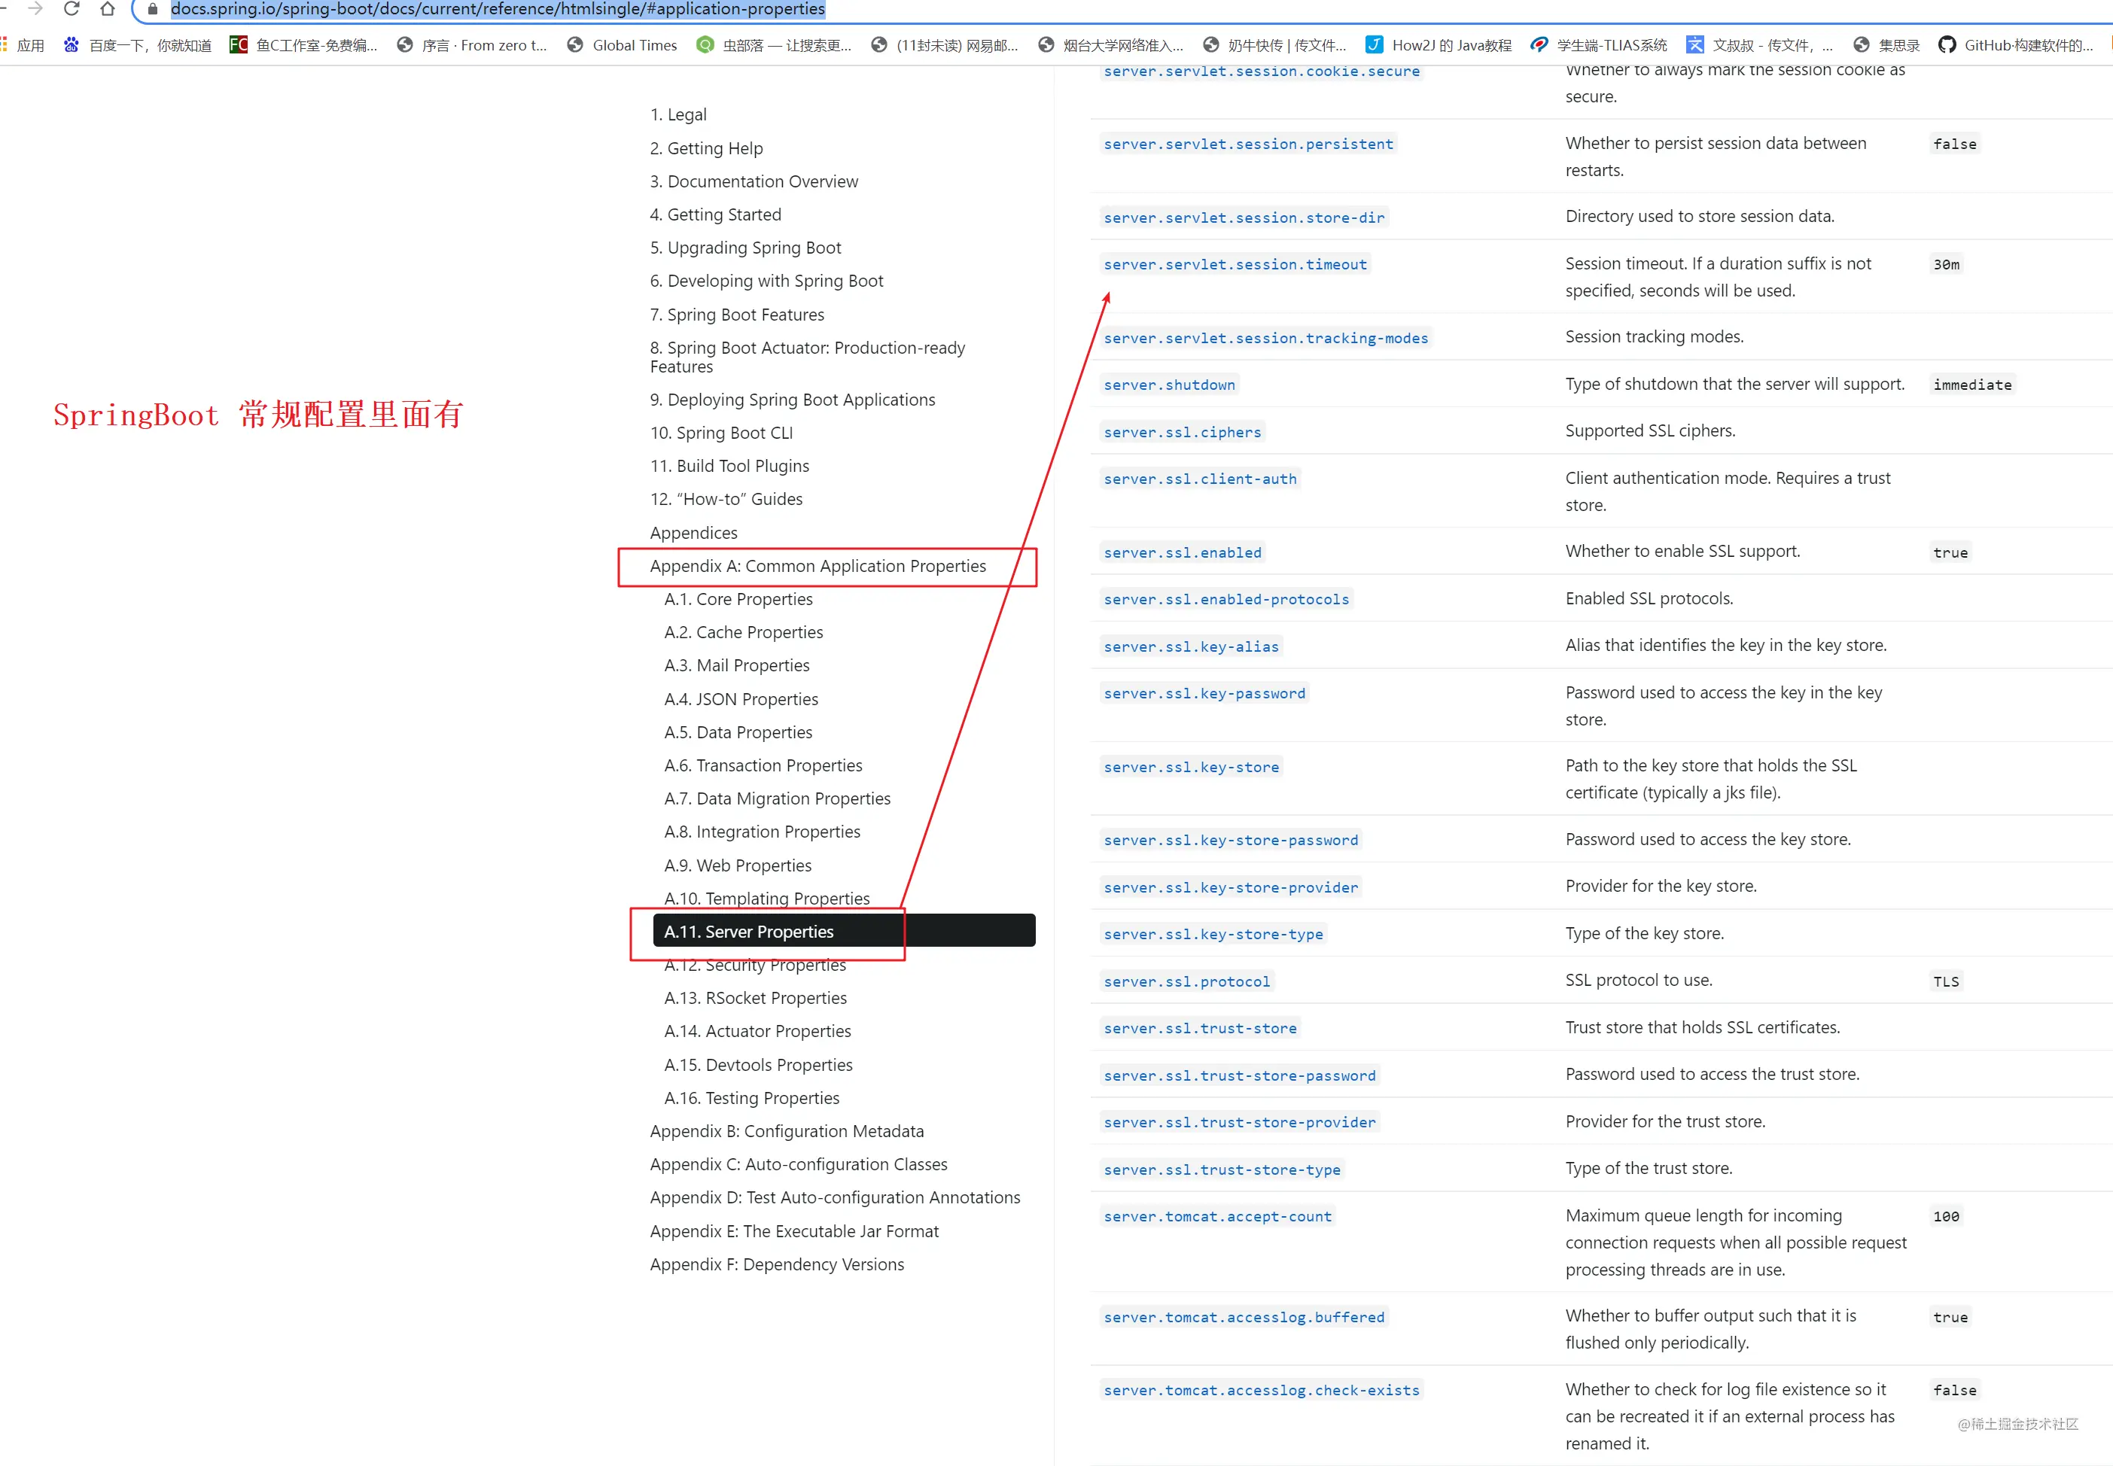The image size is (2113, 1466).
Task: Select A.9. Web Properties
Action: click(x=738, y=865)
